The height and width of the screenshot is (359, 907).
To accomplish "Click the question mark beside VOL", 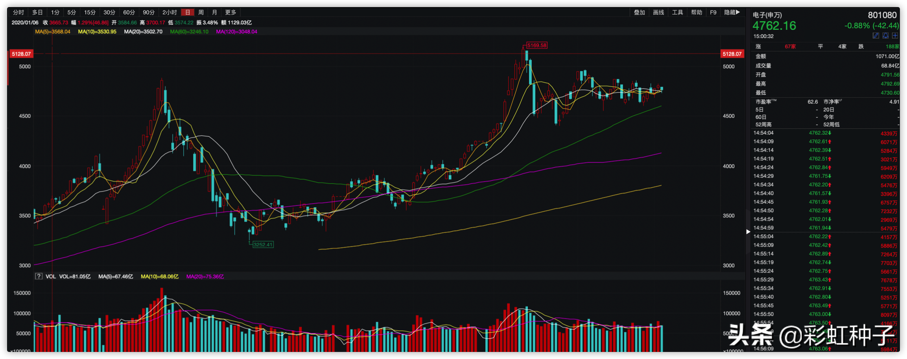I will coord(39,276).
